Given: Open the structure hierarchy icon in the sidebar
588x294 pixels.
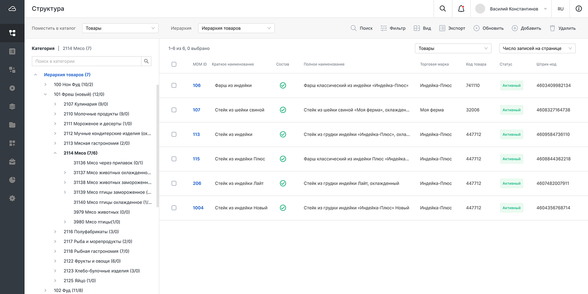Looking at the screenshot, I should click(12, 33).
